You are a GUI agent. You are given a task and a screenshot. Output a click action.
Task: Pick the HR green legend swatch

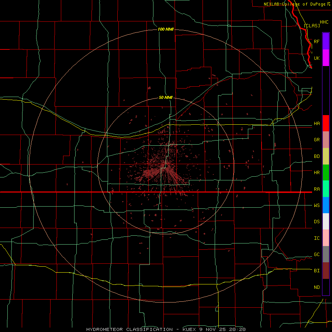pos(326,173)
